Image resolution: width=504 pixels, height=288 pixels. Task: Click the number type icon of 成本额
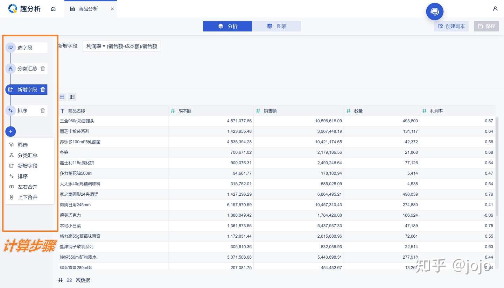(173, 111)
